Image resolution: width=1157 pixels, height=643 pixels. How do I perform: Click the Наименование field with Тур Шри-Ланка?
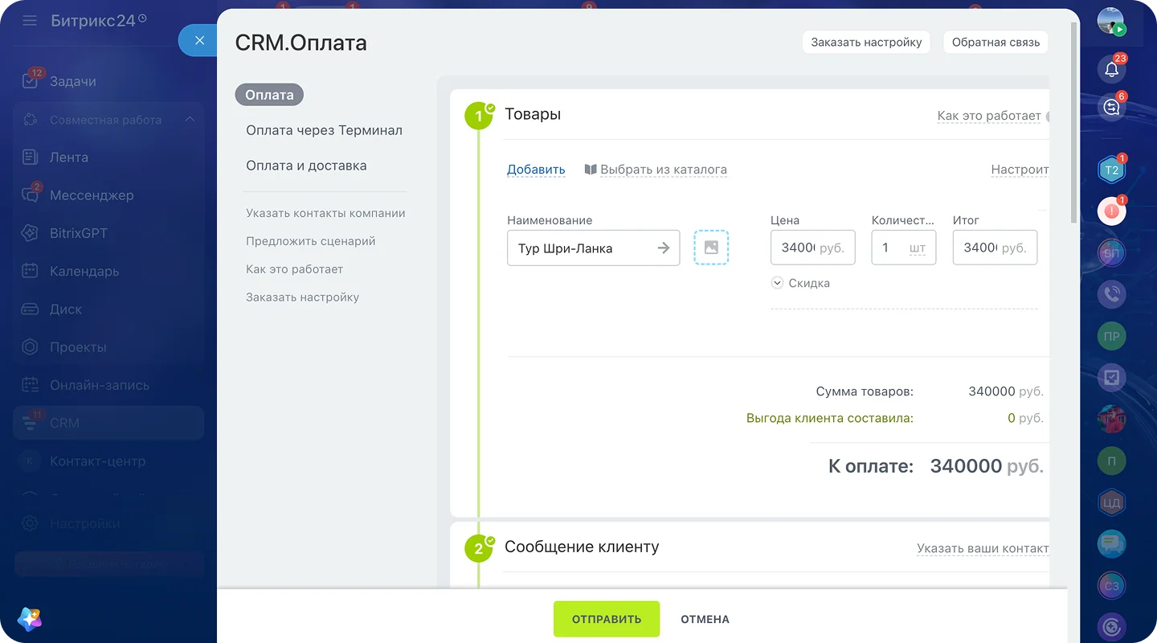click(594, 248)
